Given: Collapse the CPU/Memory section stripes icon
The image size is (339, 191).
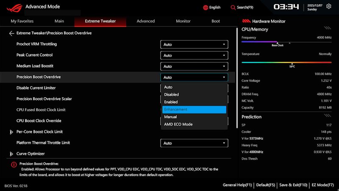Looking at the screenshot, I should pyautogui.click(x=327, y=28).
